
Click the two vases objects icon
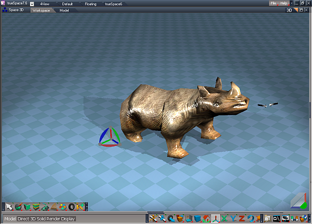pos(294,218)
